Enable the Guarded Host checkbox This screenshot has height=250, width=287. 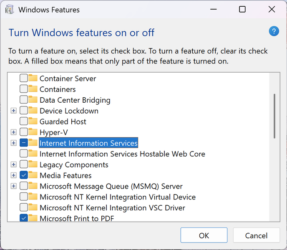click(24, 121)
